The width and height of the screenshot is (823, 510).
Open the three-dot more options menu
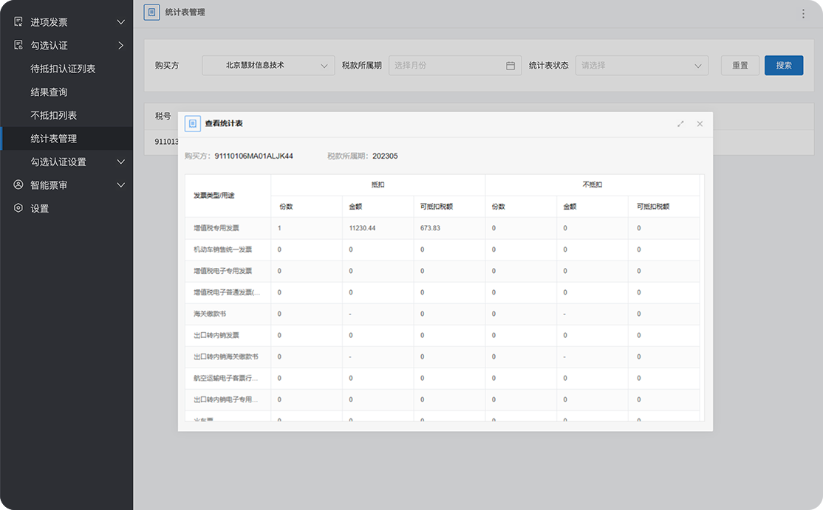803,13
